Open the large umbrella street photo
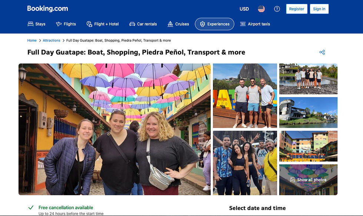The image size is (363, 216). 114,129
